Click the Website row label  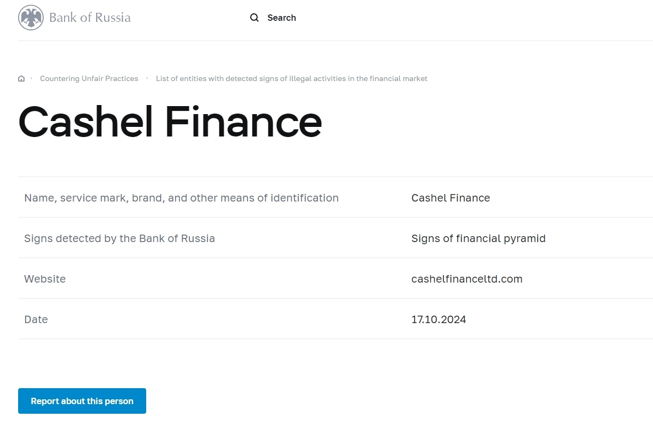(45, 279)
